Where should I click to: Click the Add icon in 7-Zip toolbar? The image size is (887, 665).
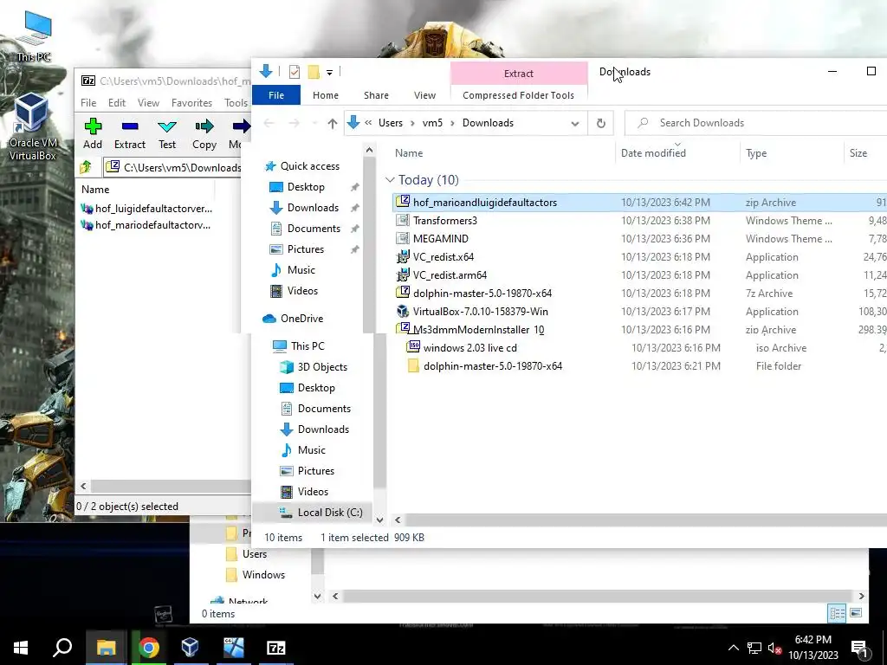coord(93,126)
